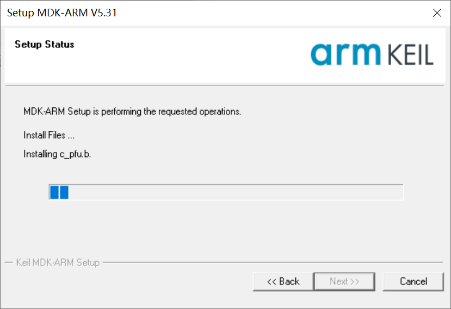
Task: Click the Keil MDK-ARM Setup footer label
Action: pyautogui.click(x=58, y=263)
